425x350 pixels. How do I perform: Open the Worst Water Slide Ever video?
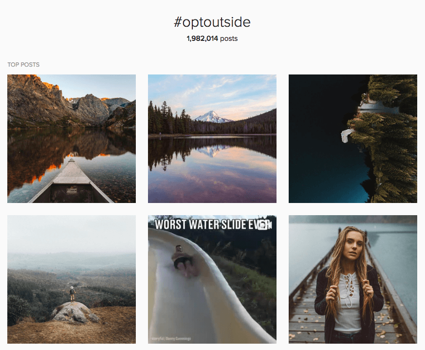tap(212, 279)
